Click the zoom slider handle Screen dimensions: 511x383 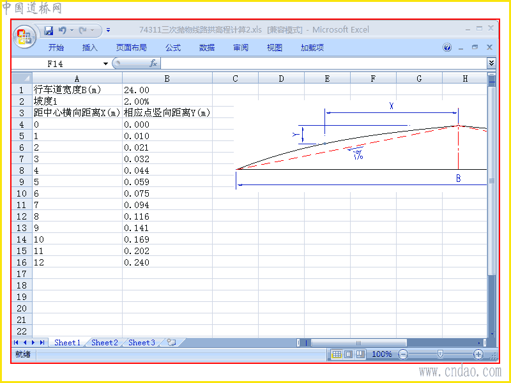pos(440,354)
